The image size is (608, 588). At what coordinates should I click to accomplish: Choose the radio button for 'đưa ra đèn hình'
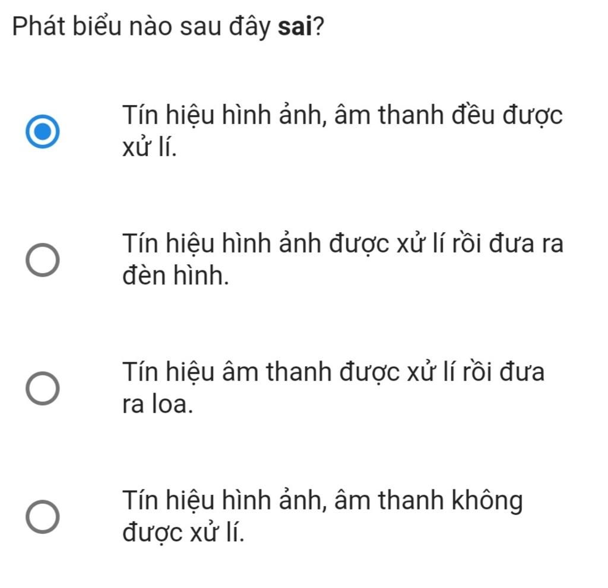point(42,261)
